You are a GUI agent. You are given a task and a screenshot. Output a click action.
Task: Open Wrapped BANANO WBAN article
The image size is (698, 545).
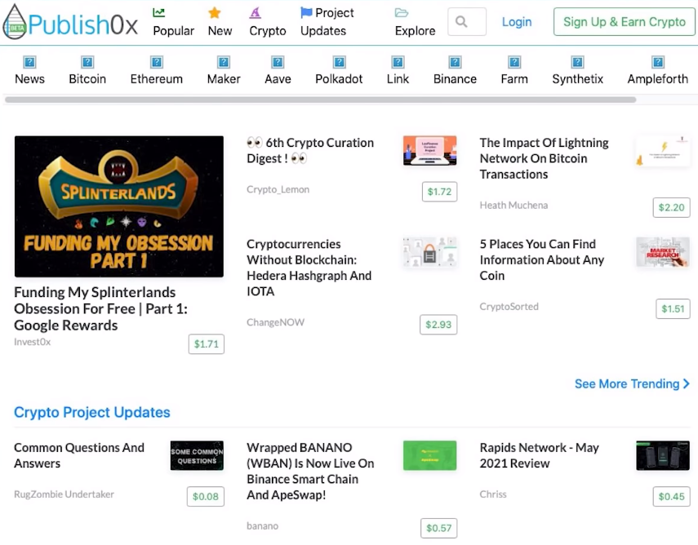coord(310,471)
